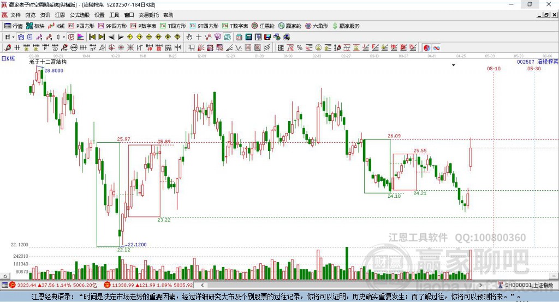The height and width of the screenshot is (302, 559).
Task: Click the first yellow diamond arrow icon
Action: point(130,37)
